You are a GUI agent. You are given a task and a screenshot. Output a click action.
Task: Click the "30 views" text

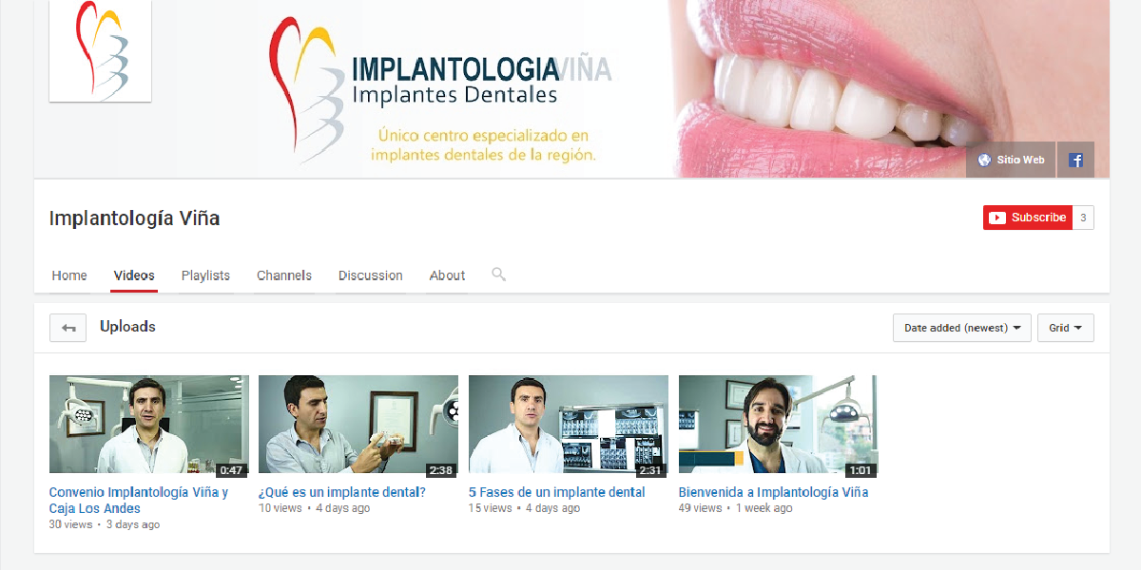tap(71, 524)
